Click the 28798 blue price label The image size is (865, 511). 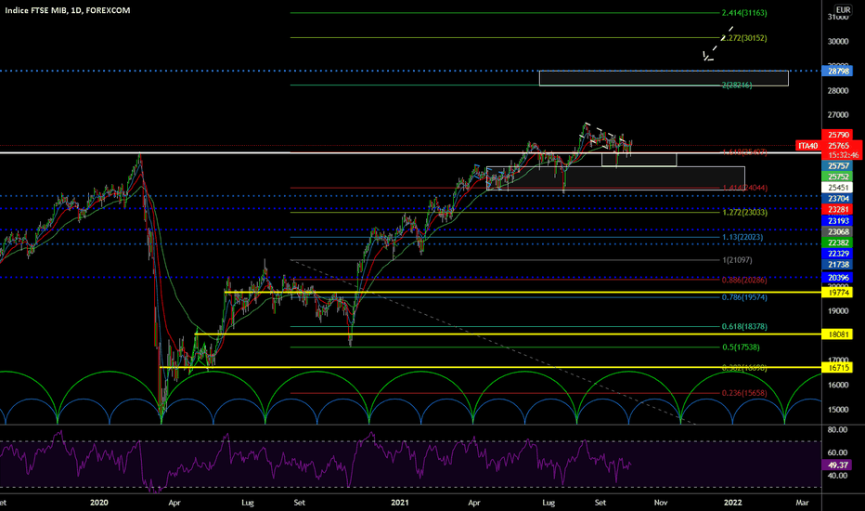pyautogui.click(x=837, y=71)
